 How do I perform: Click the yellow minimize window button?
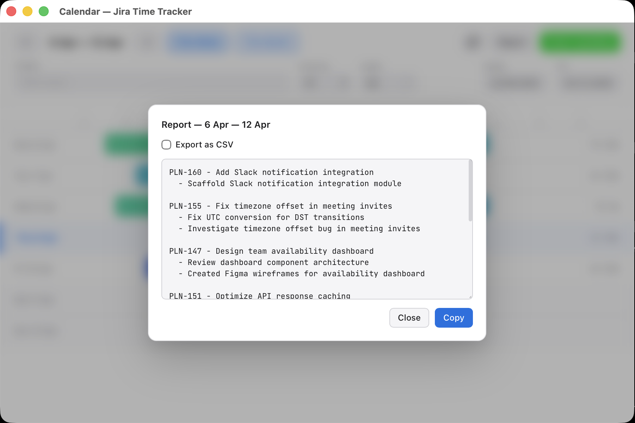(27, 12)
